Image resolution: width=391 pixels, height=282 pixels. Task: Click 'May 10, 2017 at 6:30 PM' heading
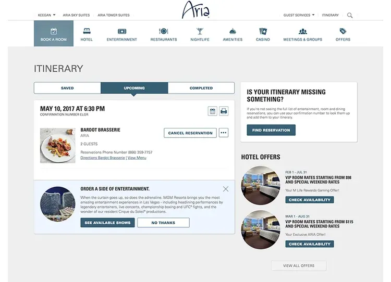(72, 109)
